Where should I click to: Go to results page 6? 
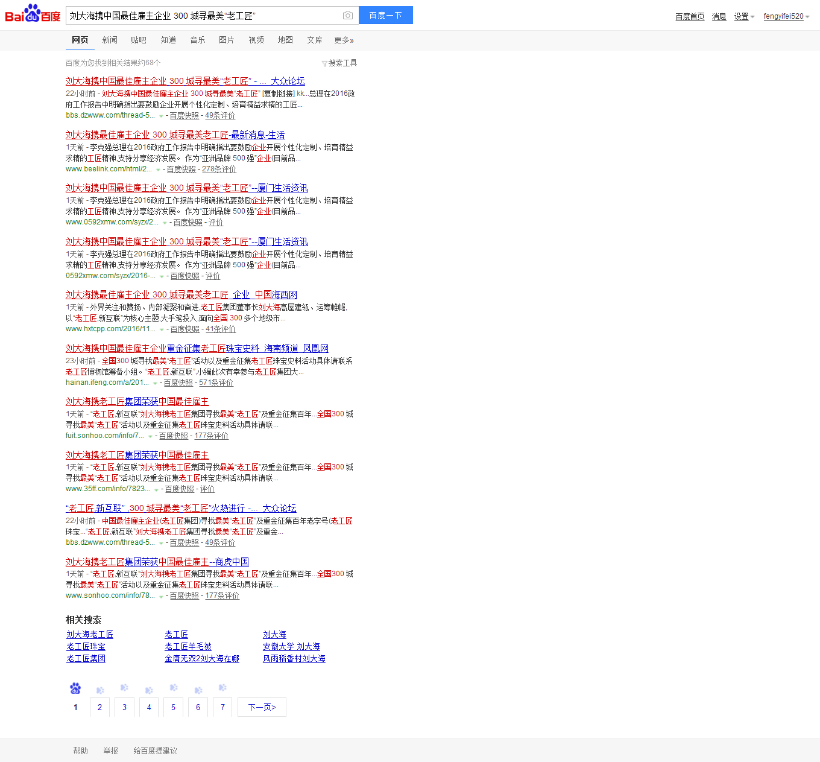pyautogui.click(x=198, y=707)
